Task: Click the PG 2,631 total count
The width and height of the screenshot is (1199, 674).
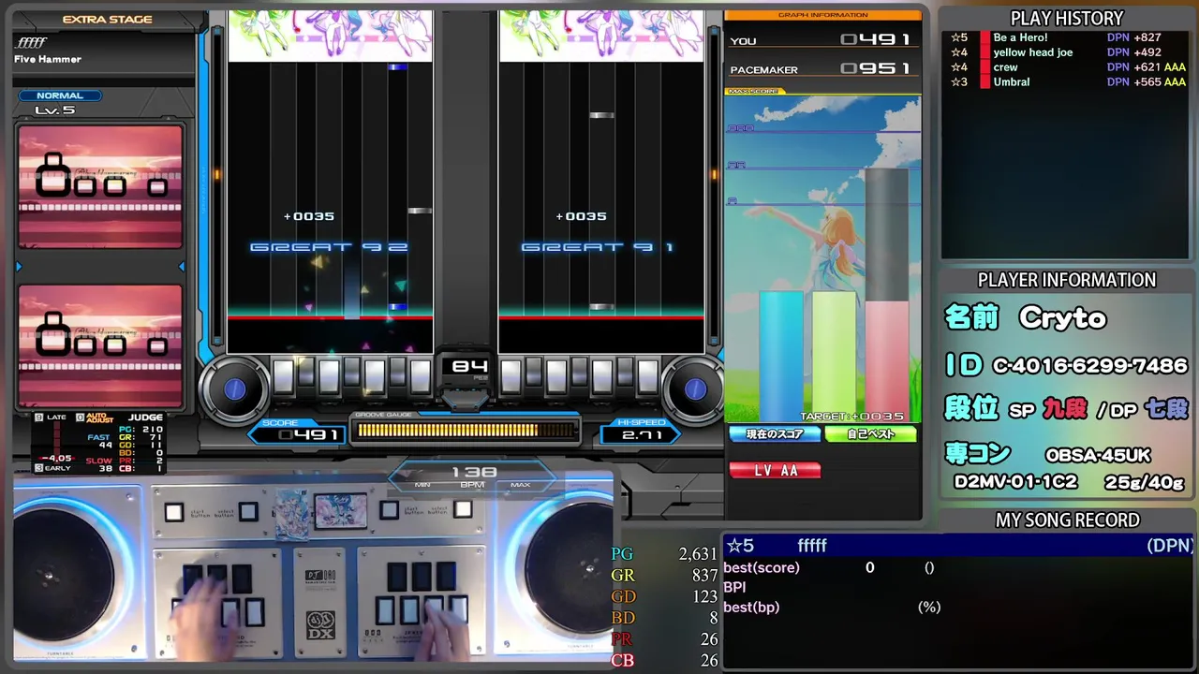Action: pos(664,554)
